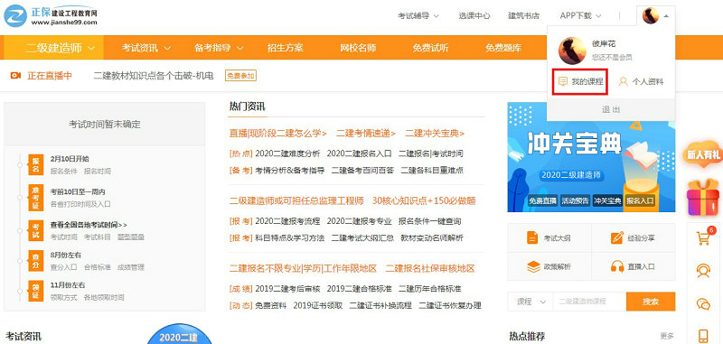
Task: Click the 我的课程 list icon
Action: coord(562,82)
